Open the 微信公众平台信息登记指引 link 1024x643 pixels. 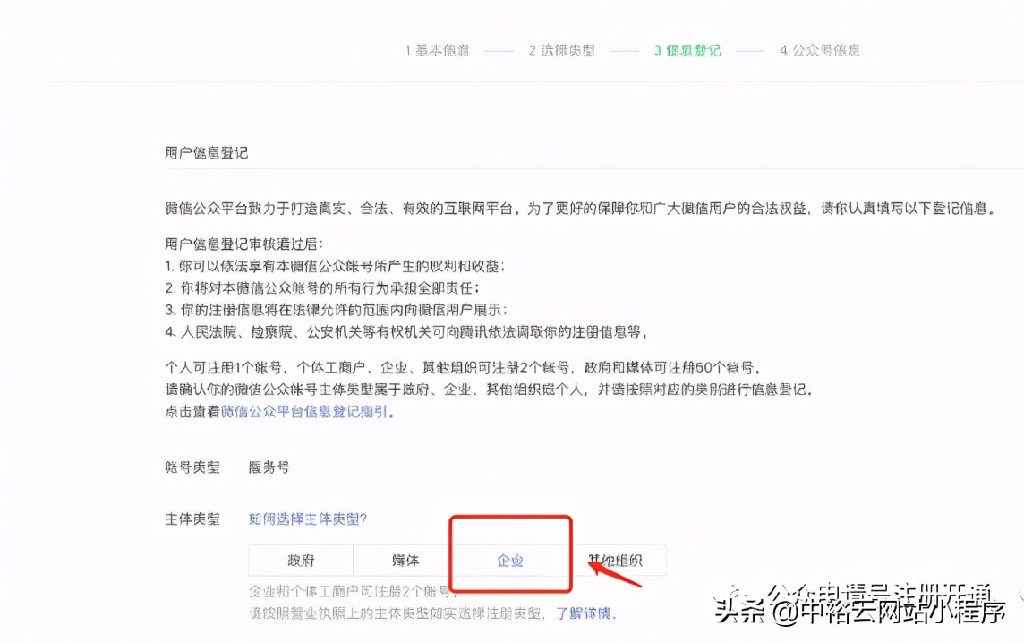(x=305, y=412)
